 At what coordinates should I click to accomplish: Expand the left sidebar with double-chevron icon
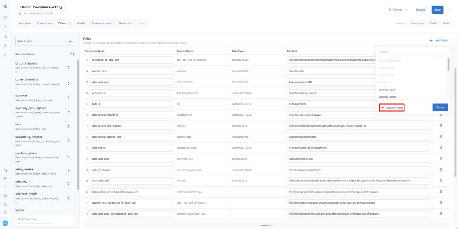5,55
